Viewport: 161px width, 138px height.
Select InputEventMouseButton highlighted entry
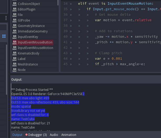(x=33, y=42)
